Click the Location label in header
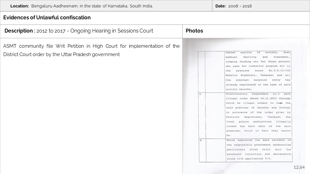 pyautogui.click(x=19, y=6)
